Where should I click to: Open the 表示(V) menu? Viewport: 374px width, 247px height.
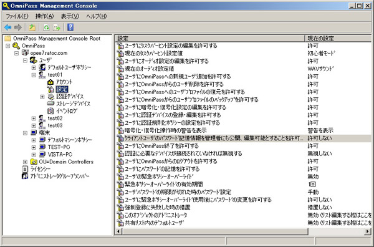(70, 16)
